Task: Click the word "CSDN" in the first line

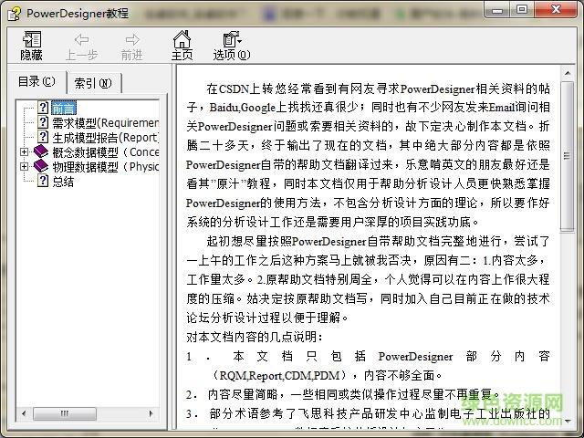Action: pos(235,89)
